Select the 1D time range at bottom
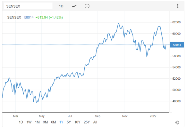The height and width of the screenshot is (127, 186). [21, 122]
